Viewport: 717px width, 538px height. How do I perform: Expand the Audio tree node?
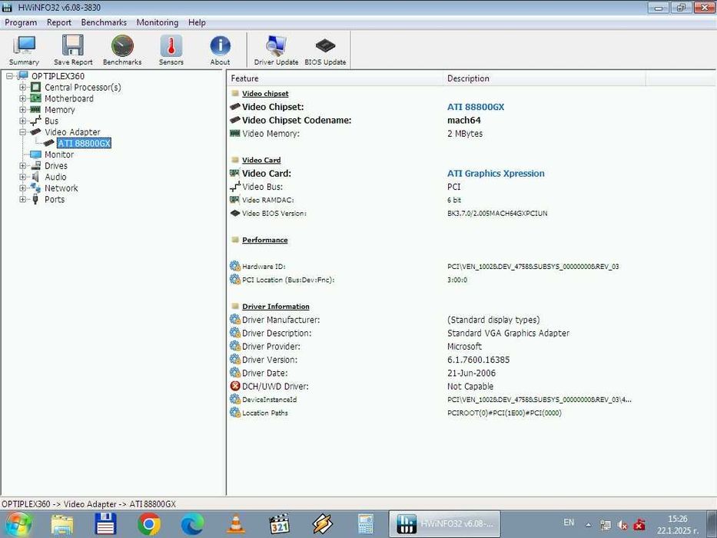coord(22,177)
